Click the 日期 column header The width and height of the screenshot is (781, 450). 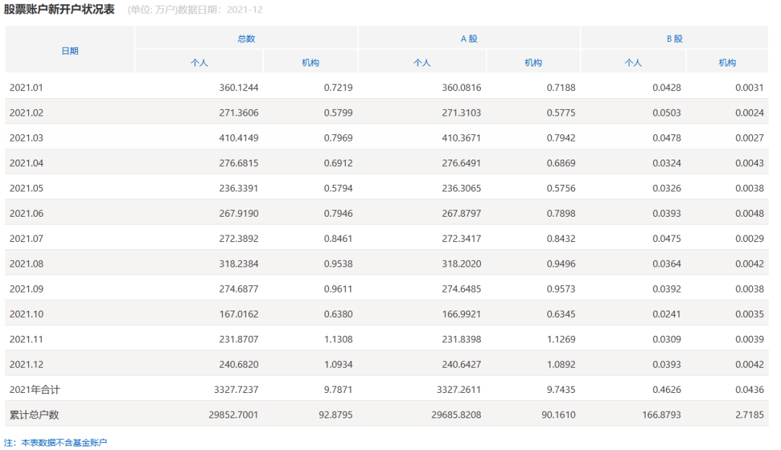pyautogui.click(x=70, y=50)
